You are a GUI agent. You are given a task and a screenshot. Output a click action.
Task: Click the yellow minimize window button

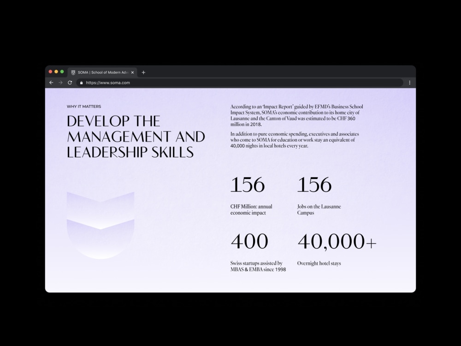click(56, 72)
